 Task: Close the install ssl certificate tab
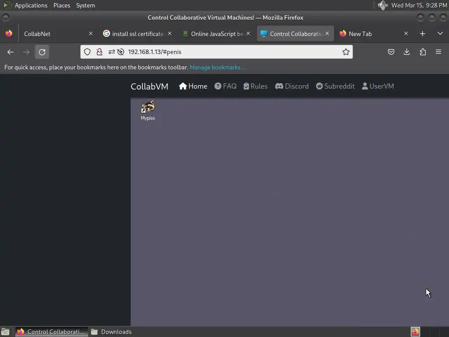(x=170, y=33)
